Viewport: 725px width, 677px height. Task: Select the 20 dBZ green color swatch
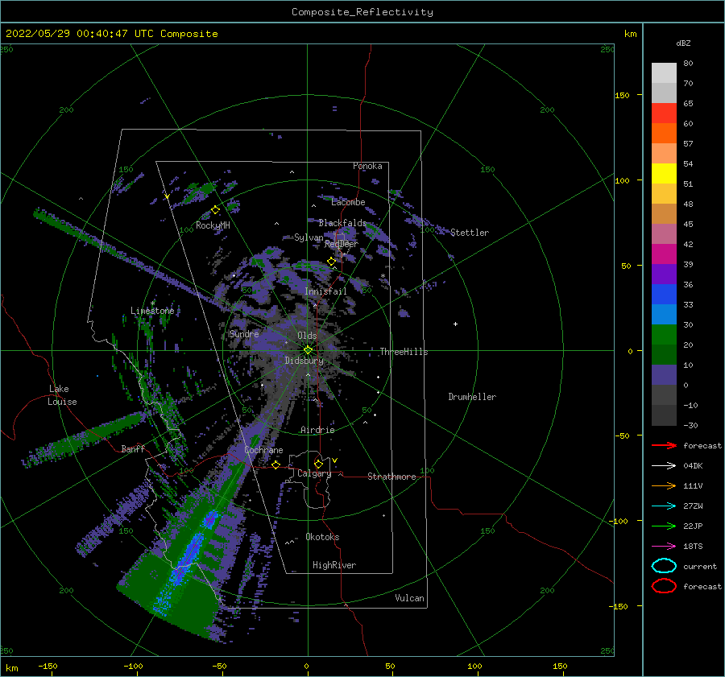pyautogui.click(x=664, y=335)
